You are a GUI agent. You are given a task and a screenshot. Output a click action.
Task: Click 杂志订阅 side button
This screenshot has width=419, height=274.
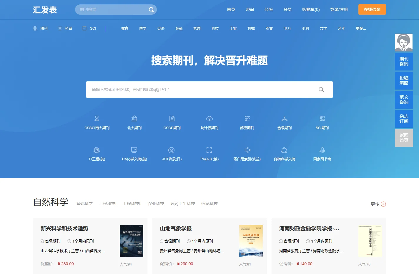404,119
